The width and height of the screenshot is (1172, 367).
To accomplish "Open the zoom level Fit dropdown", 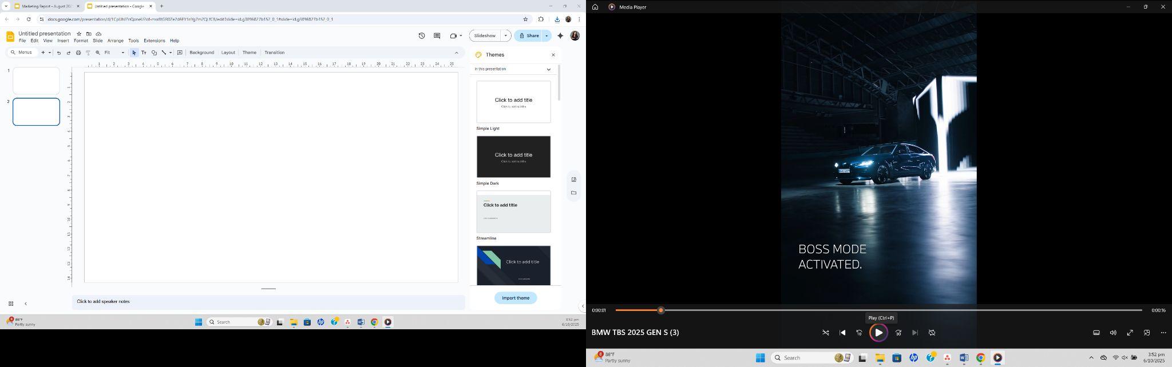I will [114, 53].
